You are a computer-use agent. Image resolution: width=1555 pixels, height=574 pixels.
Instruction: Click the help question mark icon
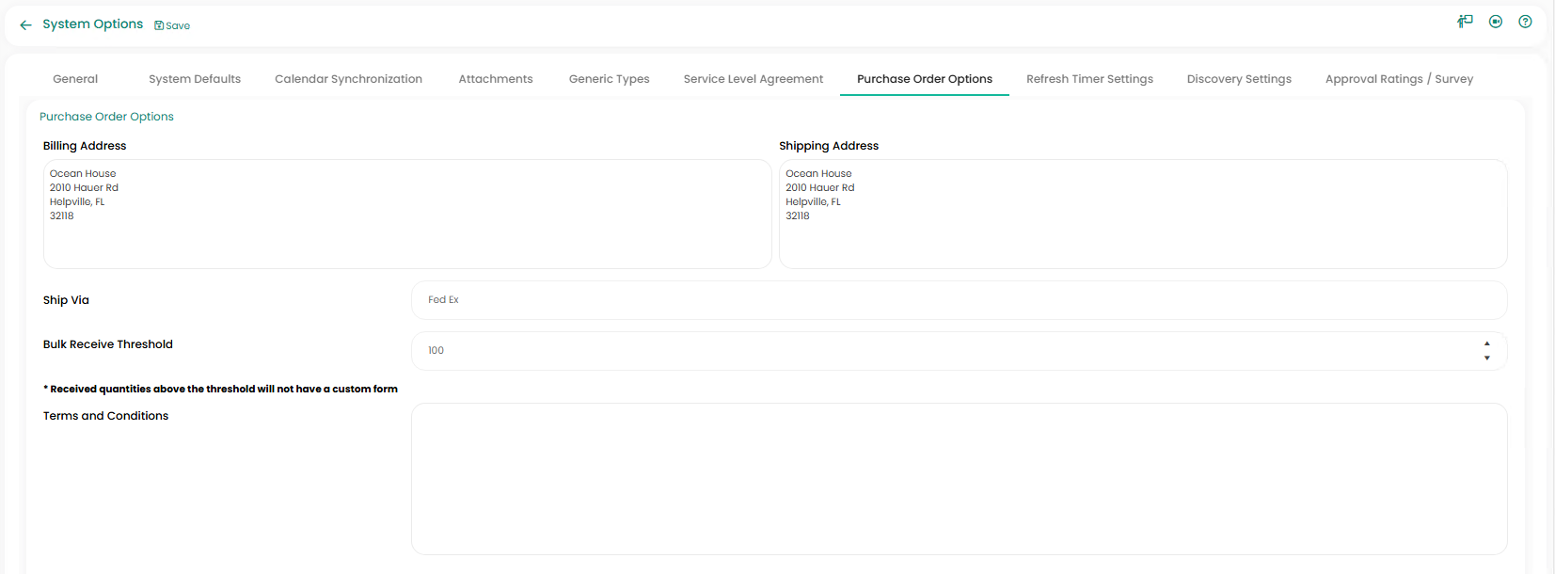tap(1525, 22)
